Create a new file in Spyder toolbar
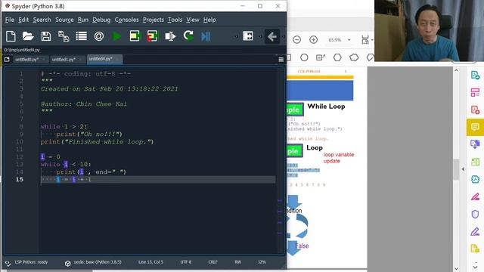 coord(11,36)
